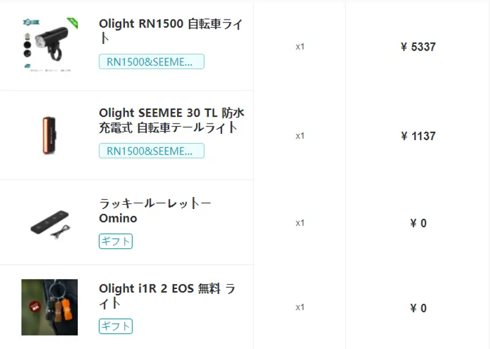Screen dimensions: 490x349
Task: Click the ¥ 0 price for Omino
Action: click(x=418, y=223)
